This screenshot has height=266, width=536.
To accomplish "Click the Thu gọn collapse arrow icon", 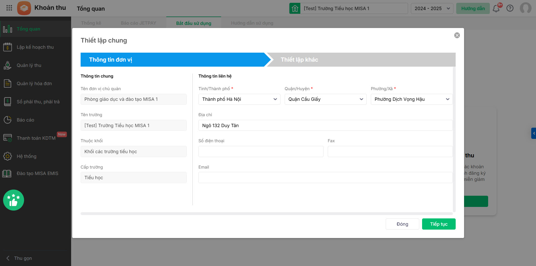I will (8, 258).
